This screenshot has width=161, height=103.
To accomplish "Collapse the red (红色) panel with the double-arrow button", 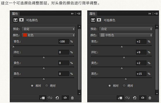I will click(72, 14).
